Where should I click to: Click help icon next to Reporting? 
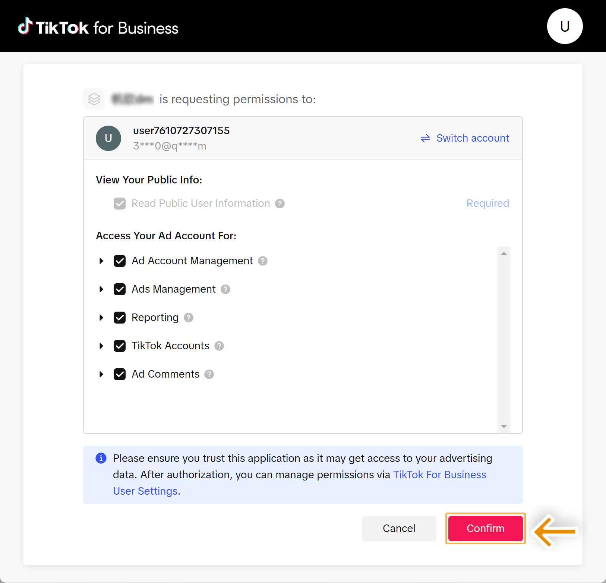(189, 318)
